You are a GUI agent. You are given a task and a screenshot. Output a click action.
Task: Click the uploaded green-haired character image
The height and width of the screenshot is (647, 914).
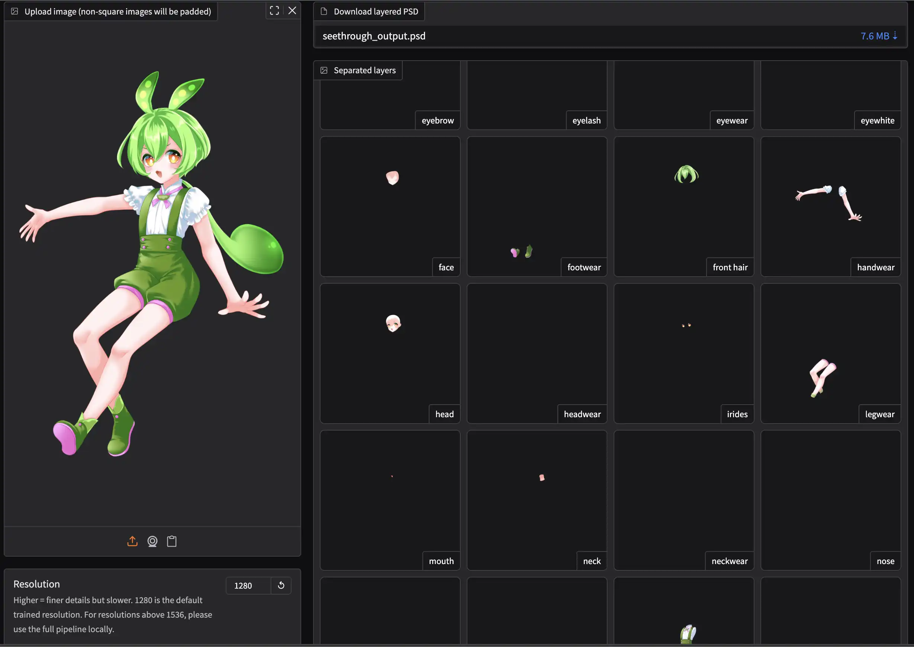[x=151, y=263]
